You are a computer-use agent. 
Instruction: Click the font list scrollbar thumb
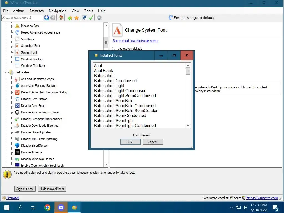[188, 71]
